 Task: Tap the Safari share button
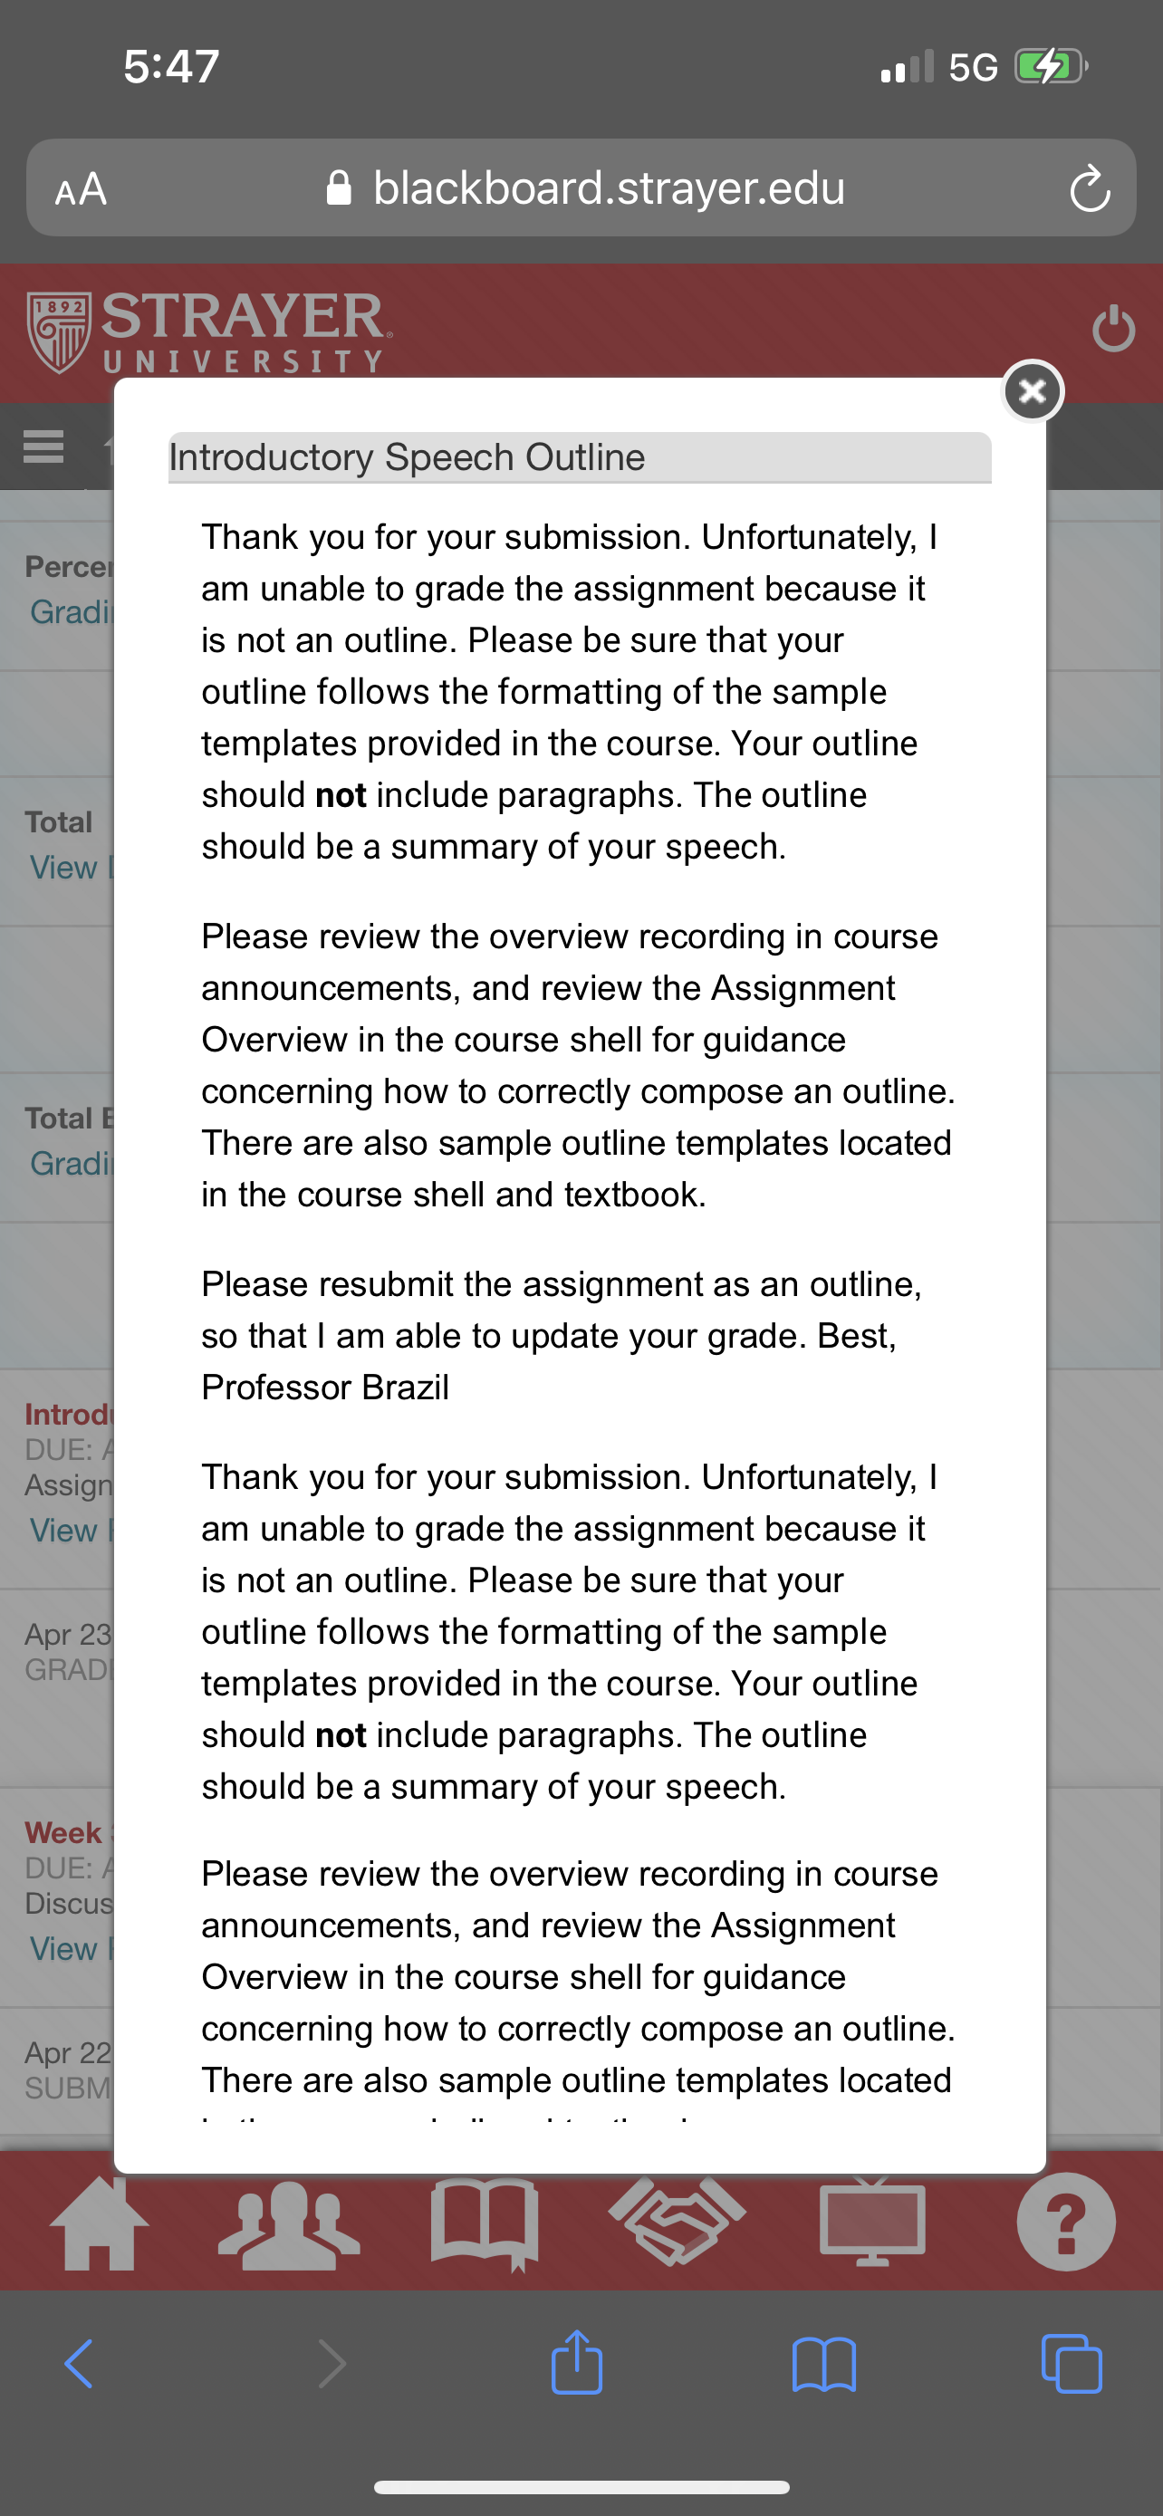pyautogui.click(x=577, y=2362)
